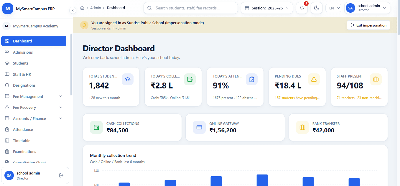Click the '1676 present · 122 absent' text
This screenshot has height=186, width=400.
point(235,98)
